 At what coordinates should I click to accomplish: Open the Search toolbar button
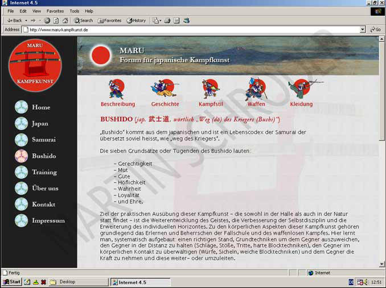[83, 20]
